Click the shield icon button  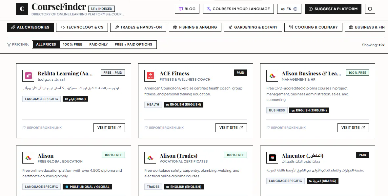coord(370,9)
